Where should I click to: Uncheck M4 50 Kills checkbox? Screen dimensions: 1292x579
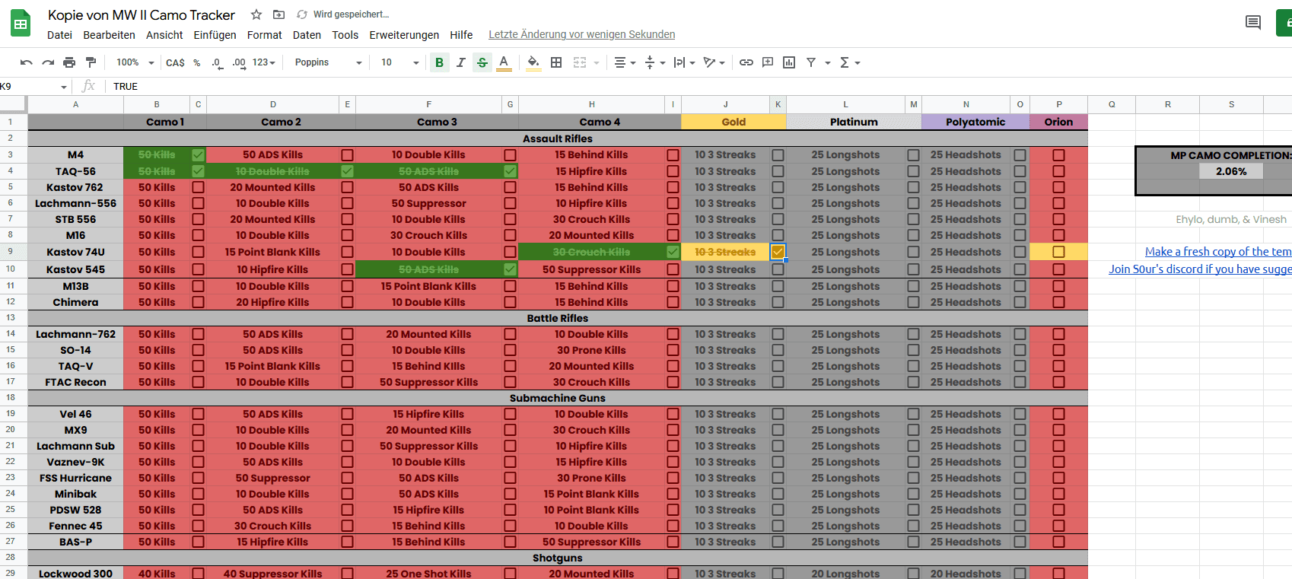pos(198,155)
